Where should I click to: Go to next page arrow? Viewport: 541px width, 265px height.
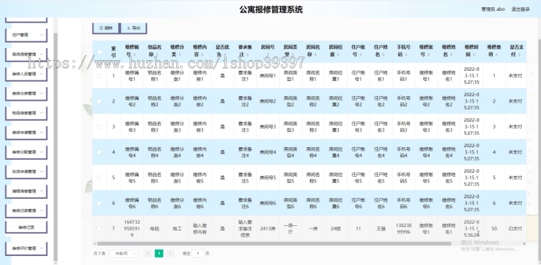point(170,253)
